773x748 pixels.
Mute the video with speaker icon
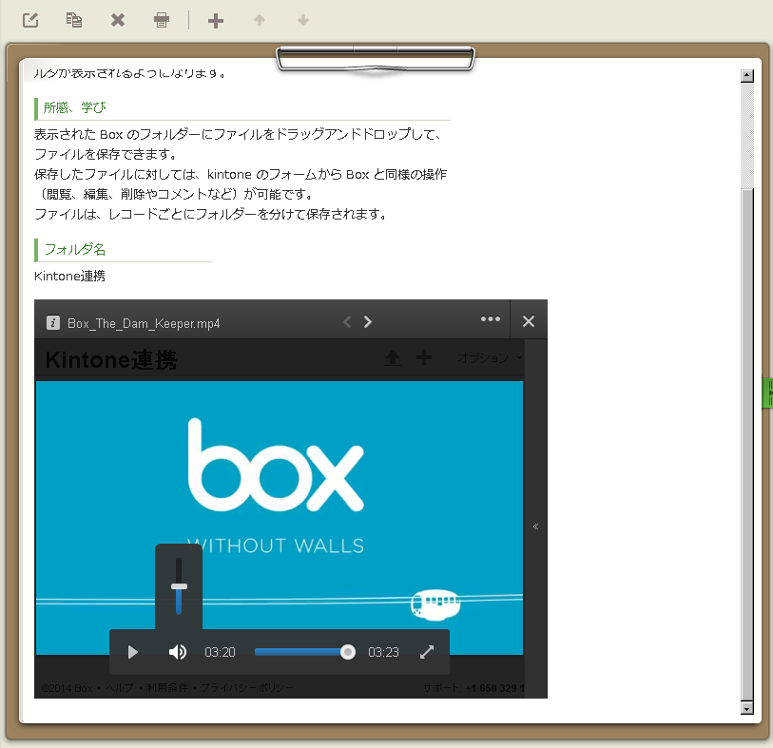[x=178, y=652]
